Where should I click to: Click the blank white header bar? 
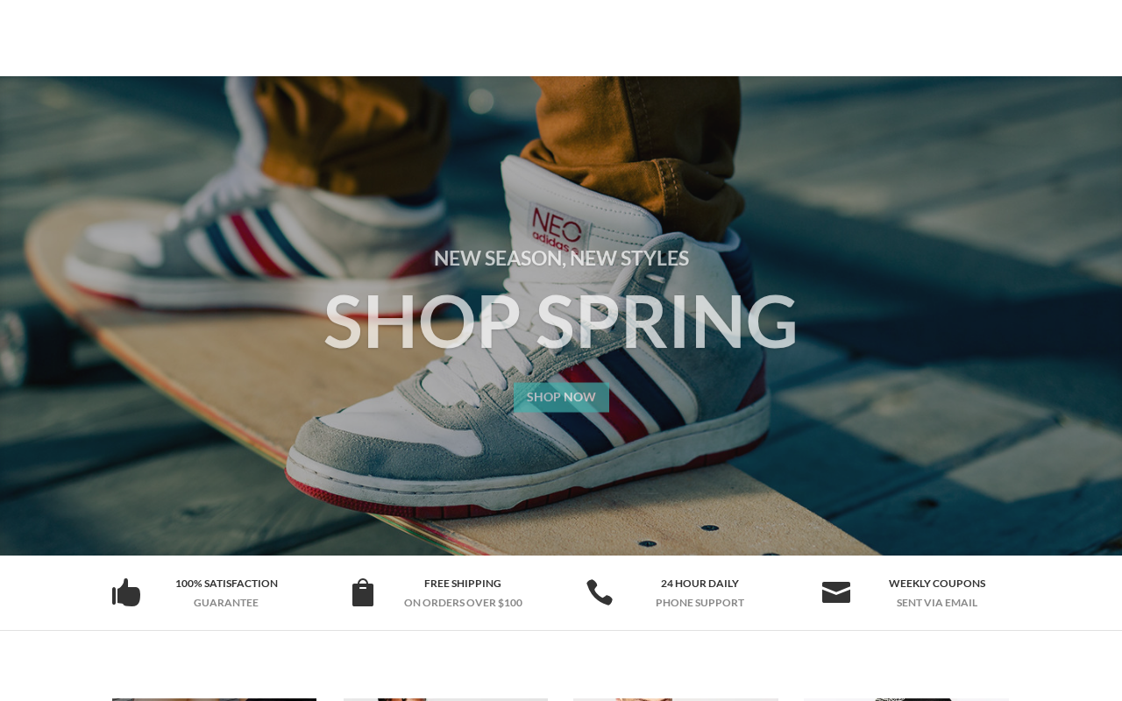pyautogui.click(x=561, y=38)
